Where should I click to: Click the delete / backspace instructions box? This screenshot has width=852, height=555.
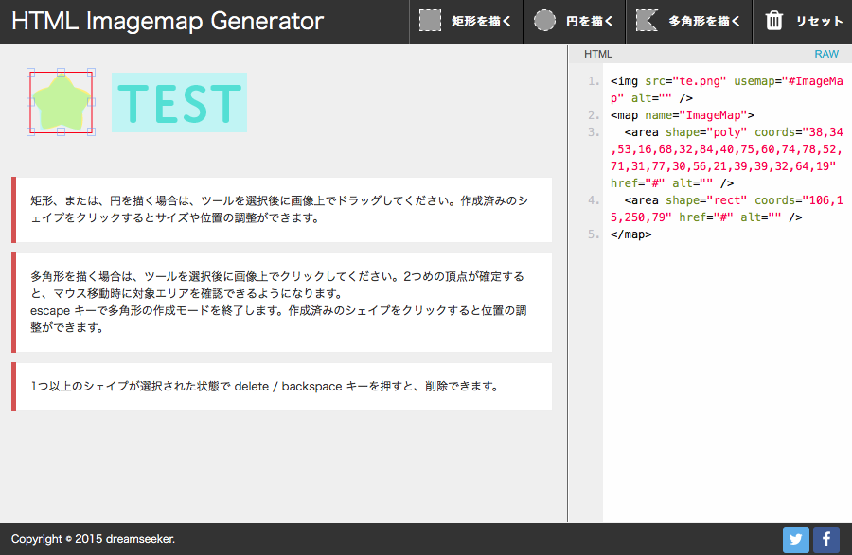pos(281,387)
